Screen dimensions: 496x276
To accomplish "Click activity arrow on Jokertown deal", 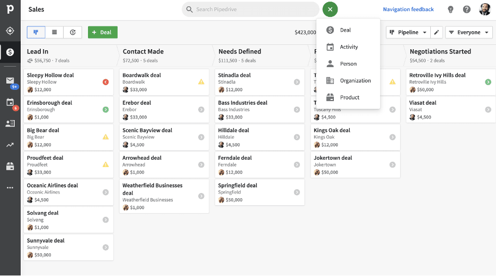I will [x=393, y=164].
